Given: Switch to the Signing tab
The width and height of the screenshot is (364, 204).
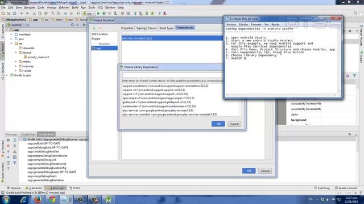Looking at the screenshot, I should pos(140,28).
